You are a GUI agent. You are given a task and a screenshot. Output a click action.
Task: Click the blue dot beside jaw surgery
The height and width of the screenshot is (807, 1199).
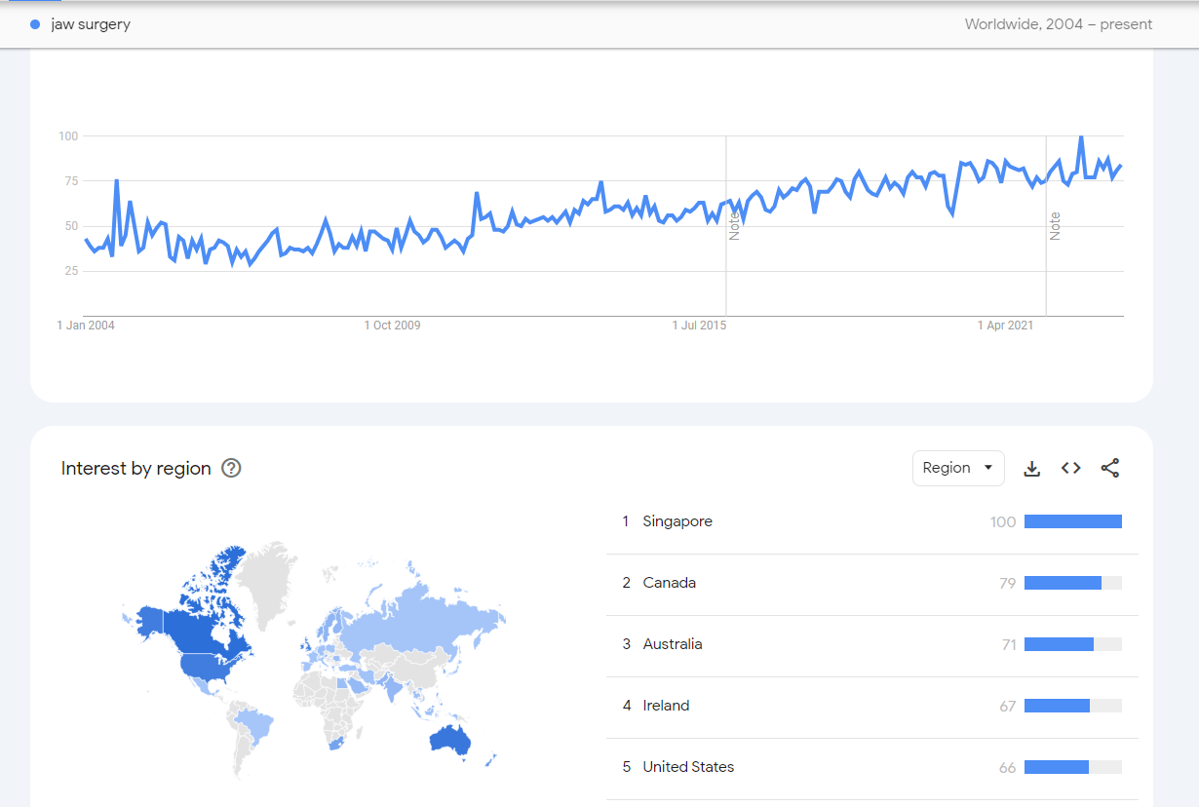point(35,24)
